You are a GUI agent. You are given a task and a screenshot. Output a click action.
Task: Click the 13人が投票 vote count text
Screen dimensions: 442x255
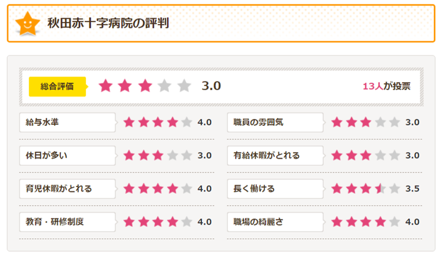point(386,86)
